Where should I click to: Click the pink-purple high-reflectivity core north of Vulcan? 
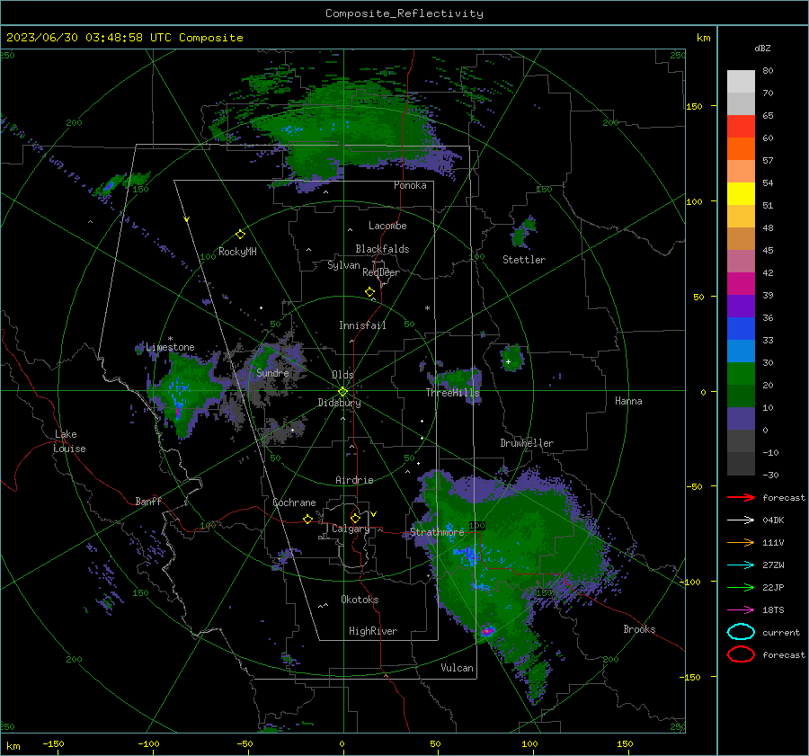[x=487, y=631]
